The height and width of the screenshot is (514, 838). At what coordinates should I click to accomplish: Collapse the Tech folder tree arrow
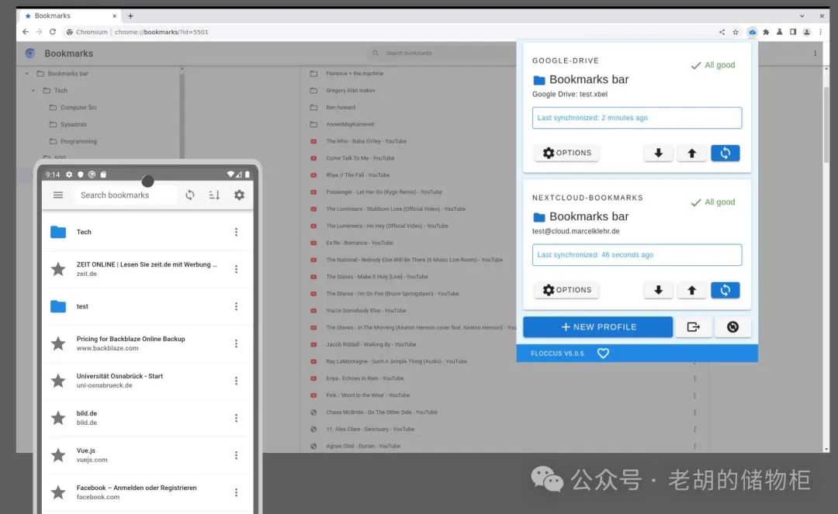tap(33, 91)
